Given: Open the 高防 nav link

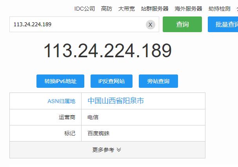Looking at the screenshot, I should click(x=107, y=9).
